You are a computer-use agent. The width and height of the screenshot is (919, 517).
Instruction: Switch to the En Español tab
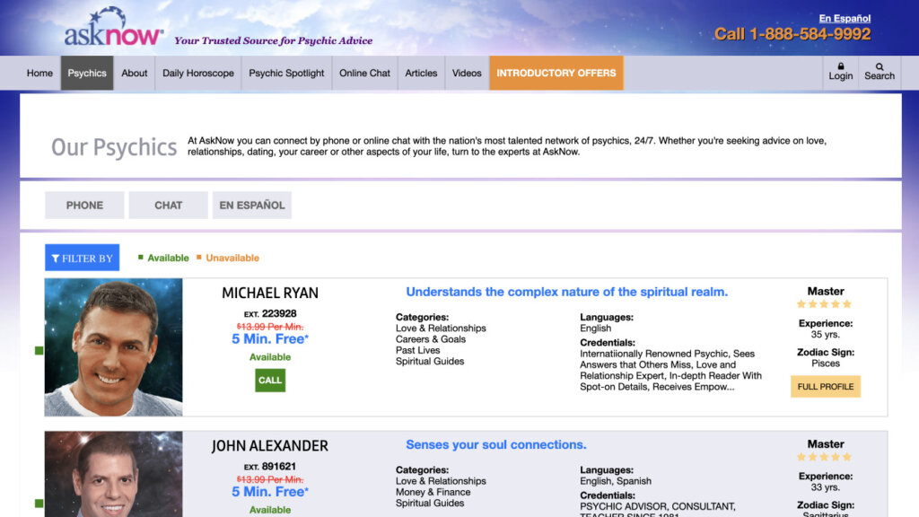[252, 206]
